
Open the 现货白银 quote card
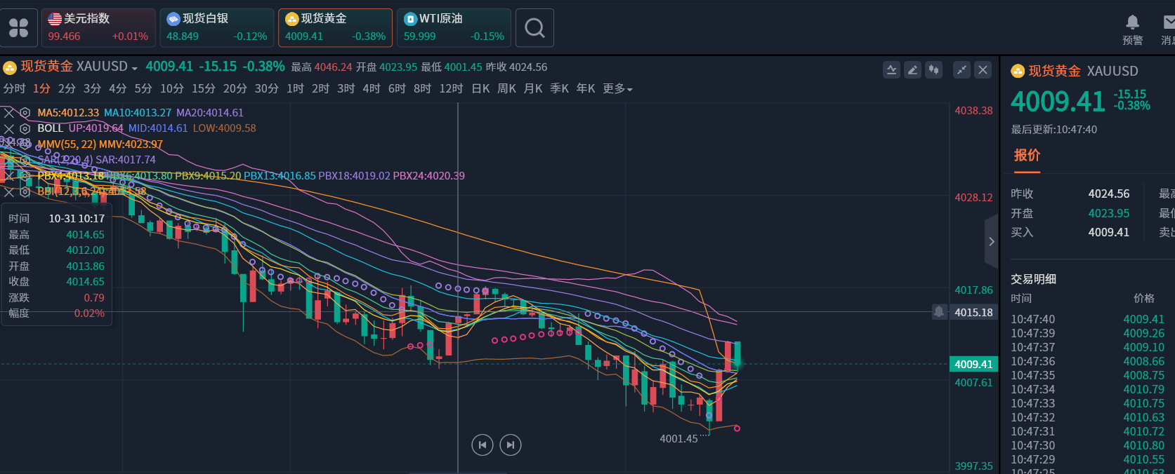pos(216,28)
